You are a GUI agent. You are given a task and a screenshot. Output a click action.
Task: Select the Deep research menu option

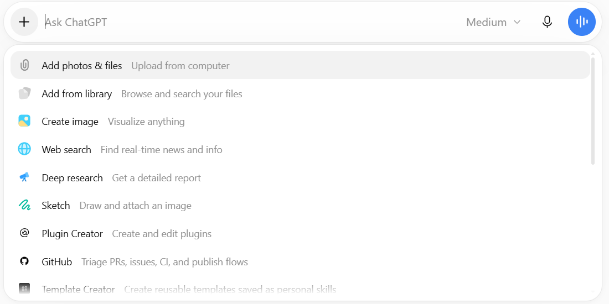[300, 177]
